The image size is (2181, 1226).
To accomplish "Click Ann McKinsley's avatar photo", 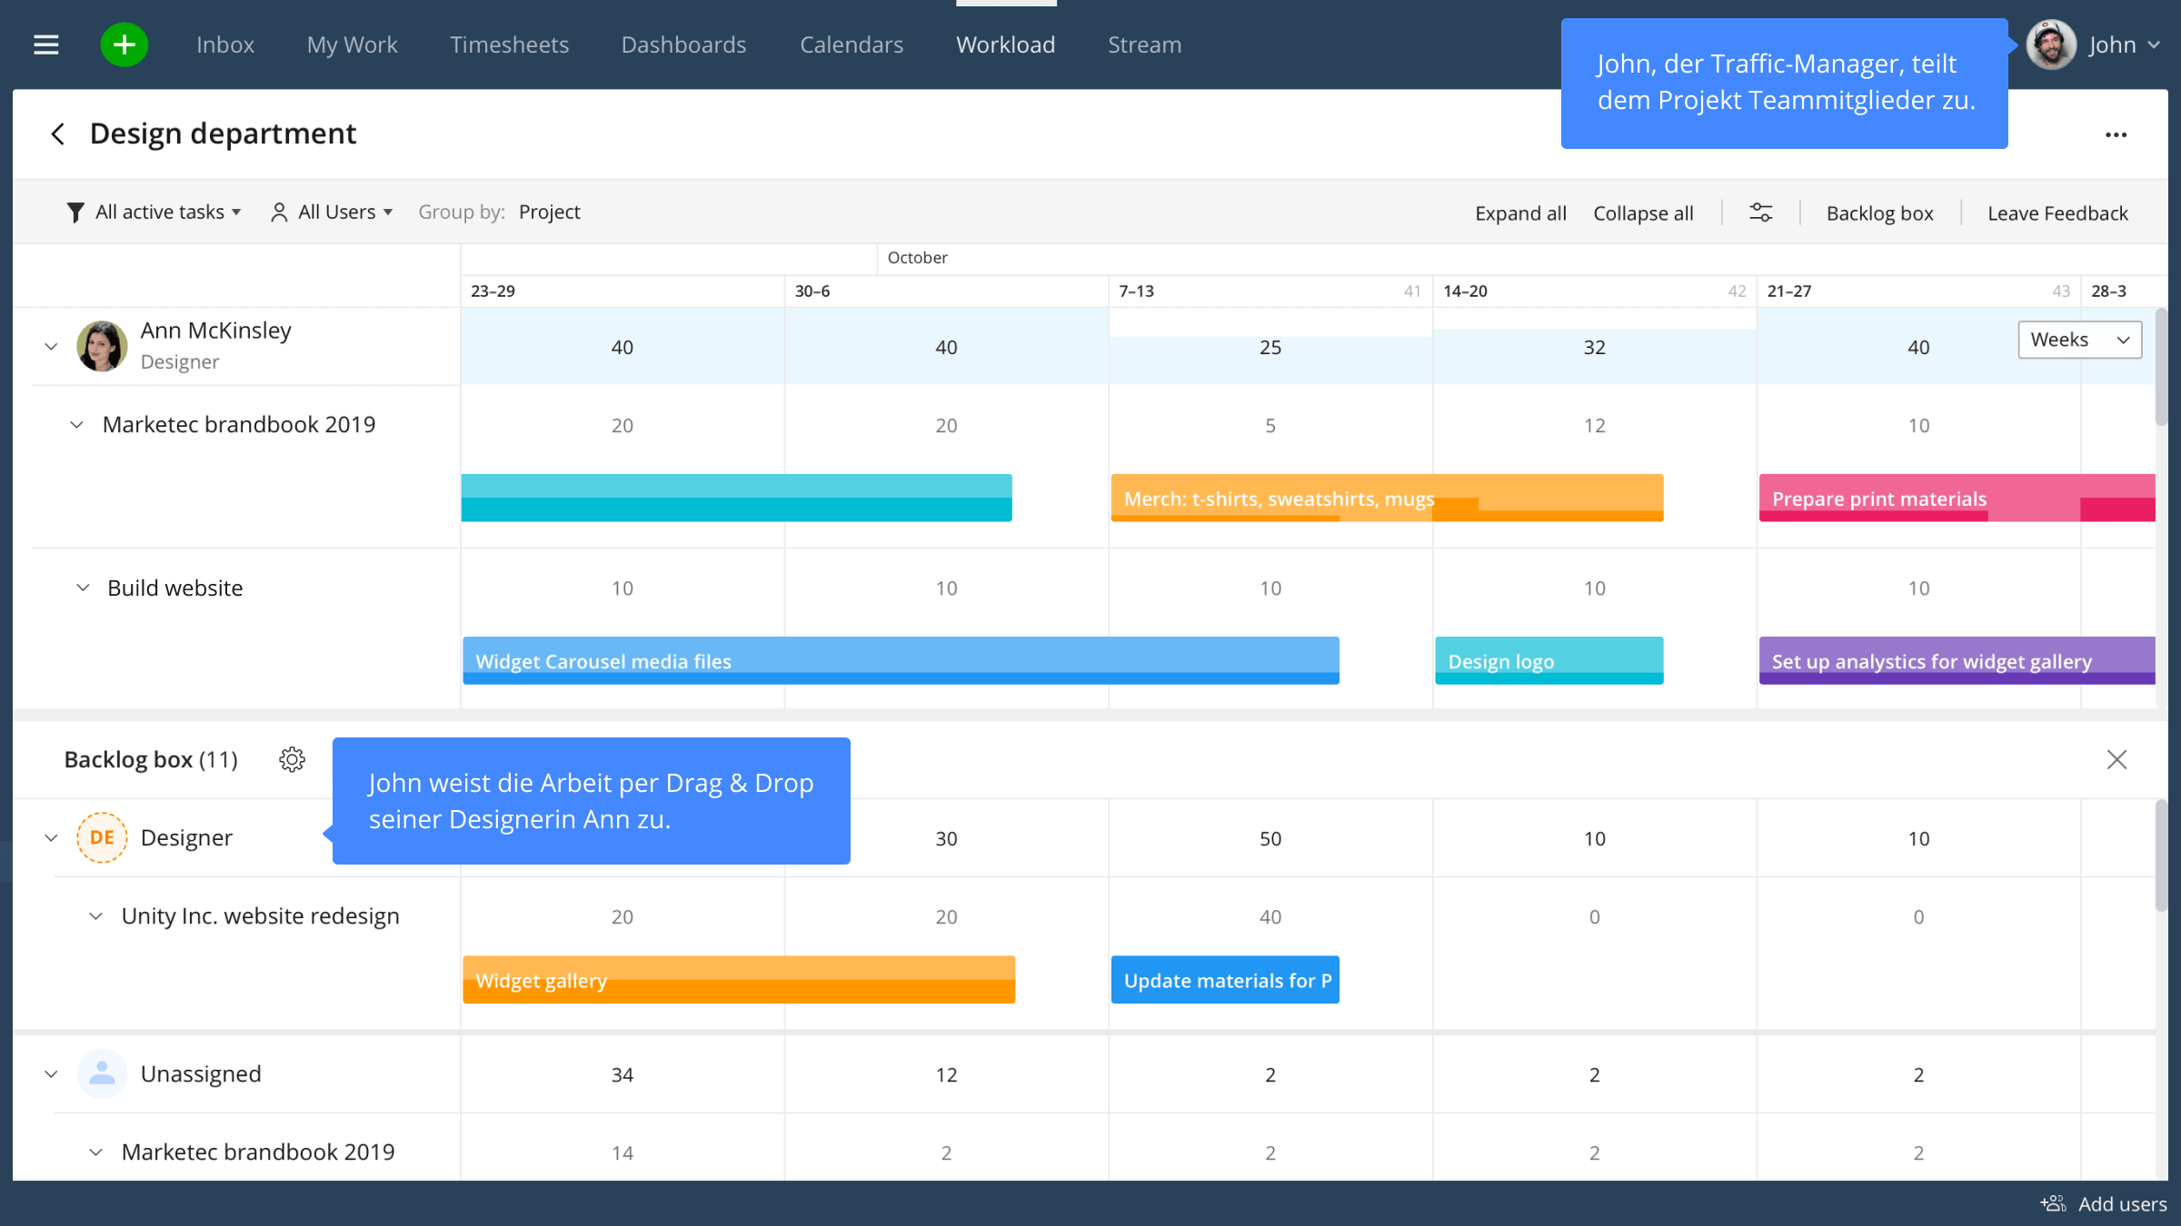I will (102, 346).
